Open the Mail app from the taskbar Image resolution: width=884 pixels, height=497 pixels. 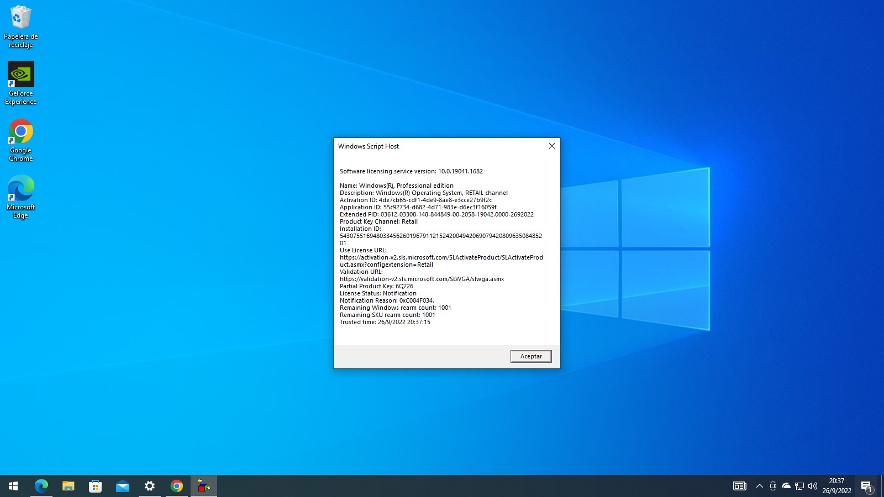click(122, 486)
